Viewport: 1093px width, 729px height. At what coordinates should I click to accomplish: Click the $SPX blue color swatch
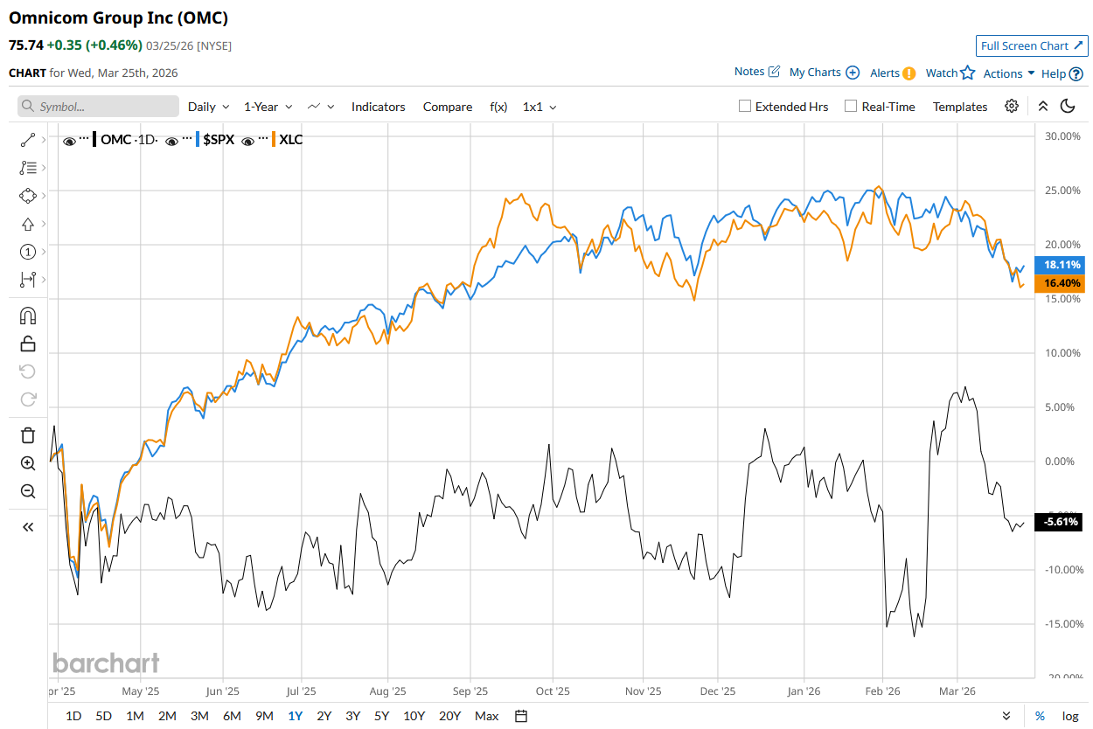pos(198,139)
